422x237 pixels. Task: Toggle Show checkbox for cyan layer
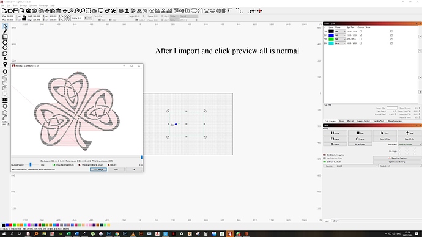coord(391,43)
